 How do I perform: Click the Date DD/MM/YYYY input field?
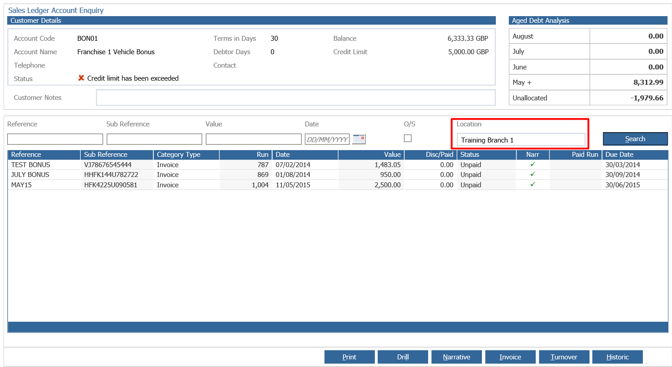tap(327, 139)
